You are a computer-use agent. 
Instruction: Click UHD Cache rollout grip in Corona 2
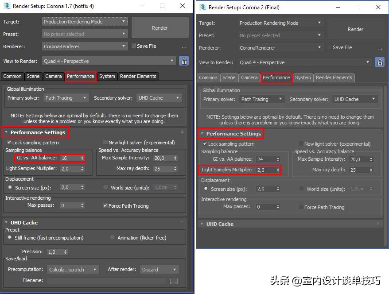pos(378,224)
